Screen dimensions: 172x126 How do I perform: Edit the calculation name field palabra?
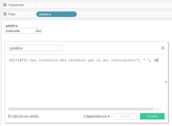pyautogui.click(x=36, y=48)
